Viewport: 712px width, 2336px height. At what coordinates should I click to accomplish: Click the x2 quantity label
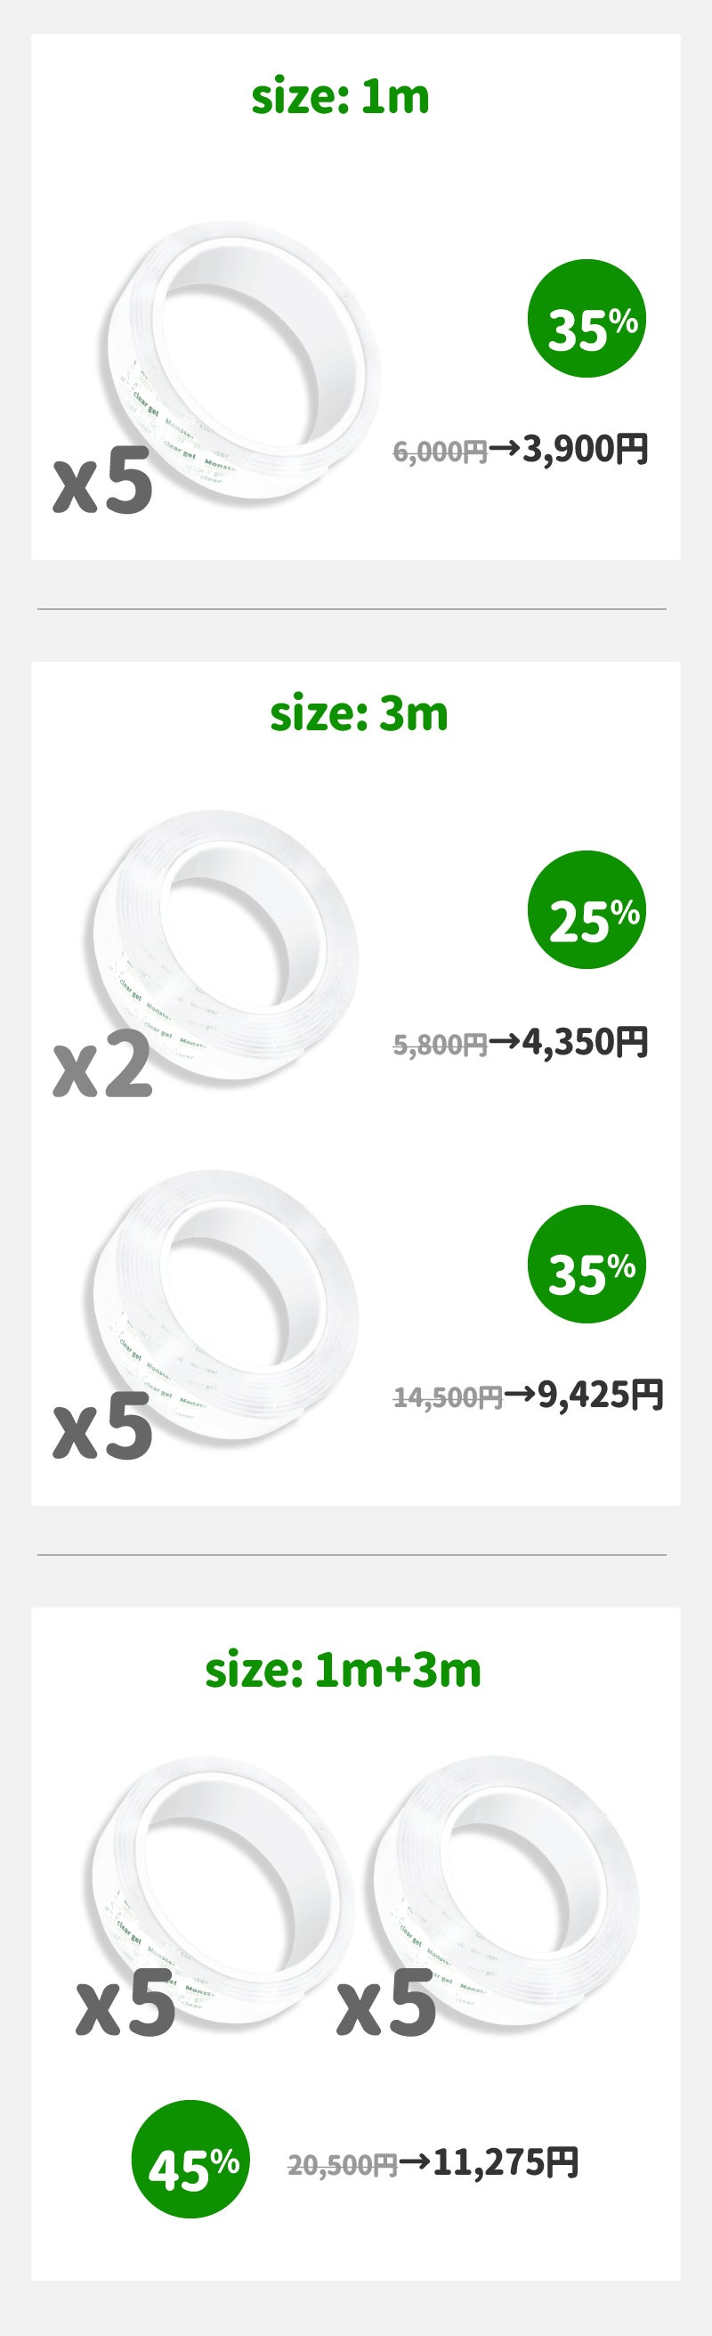tap(102, 1067)
